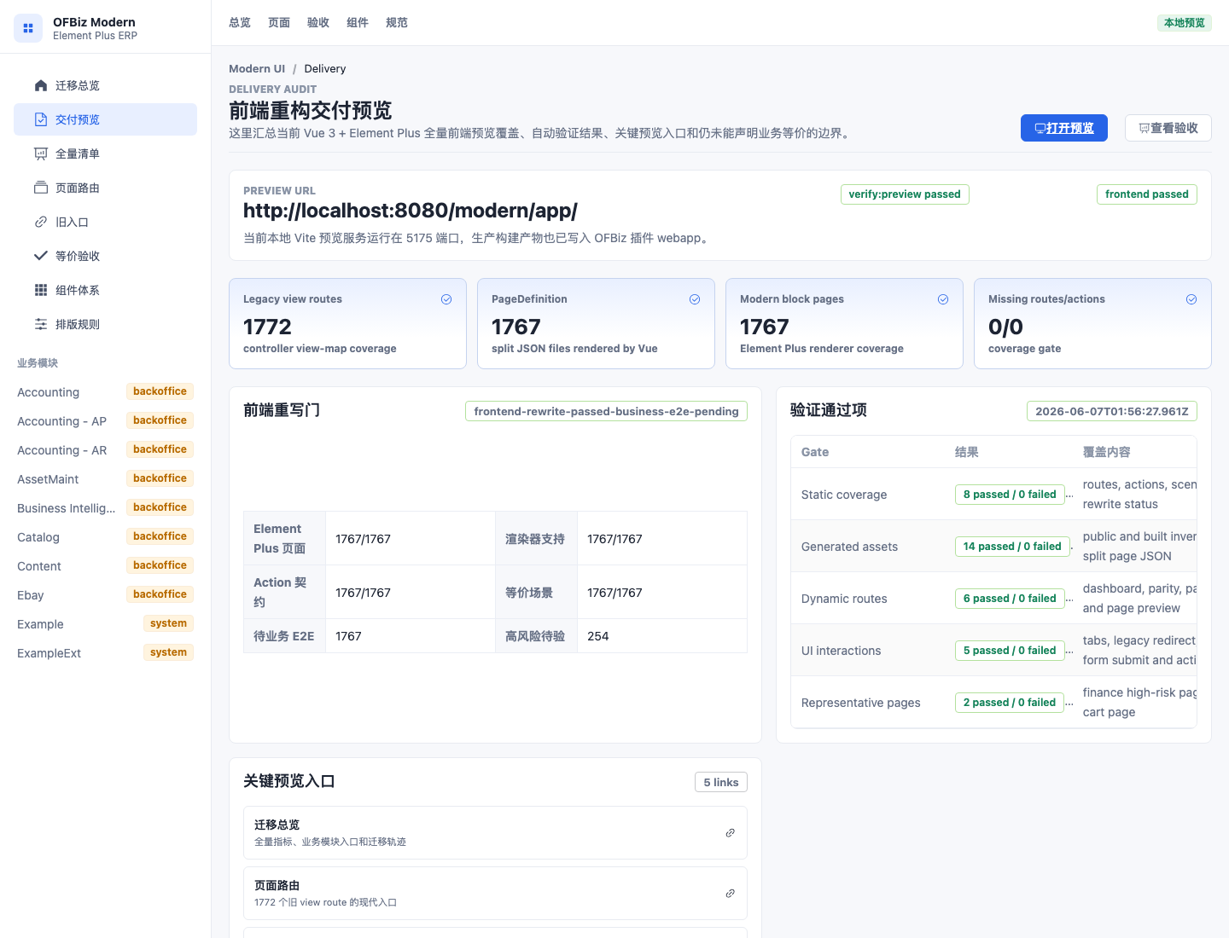
Task: Click the 14 passed / 0 failed result tag
Action: tap(1012, 547)
